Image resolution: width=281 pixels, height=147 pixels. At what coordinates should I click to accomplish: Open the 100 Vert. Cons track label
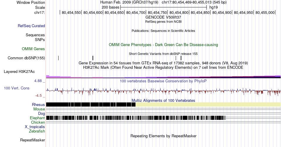click(17, 88)
